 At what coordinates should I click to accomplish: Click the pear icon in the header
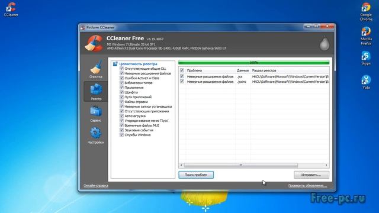click(325, 43)
